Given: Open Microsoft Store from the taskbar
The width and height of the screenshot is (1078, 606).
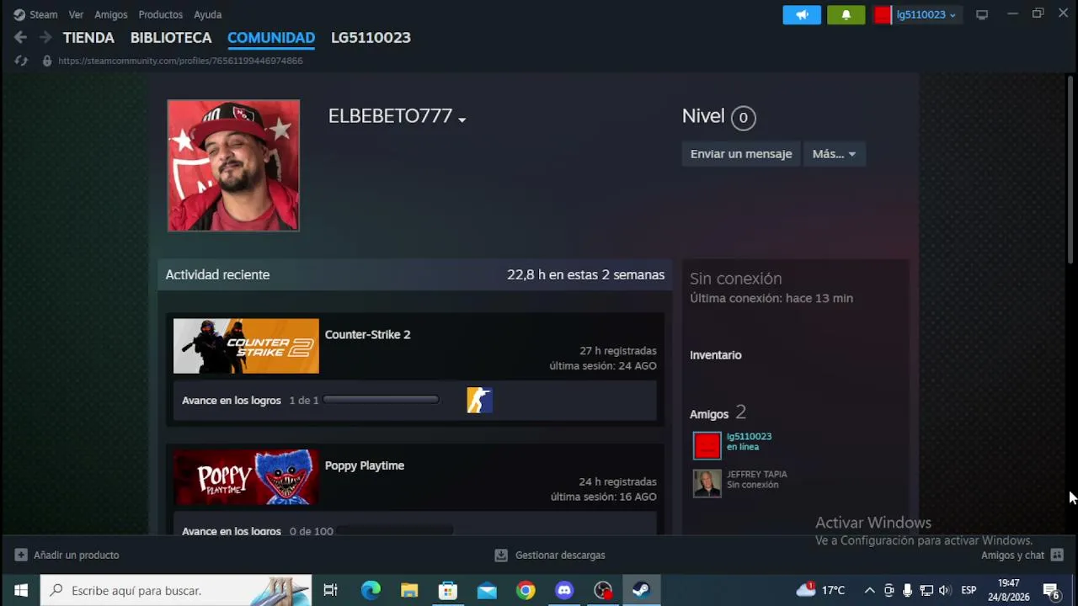Looking at the screenshot, I should [x=448, y=590].
